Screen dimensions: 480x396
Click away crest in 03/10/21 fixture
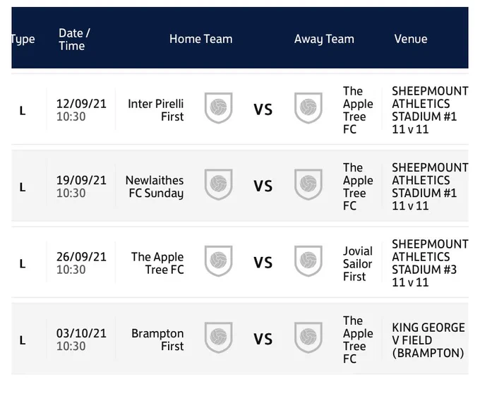pos(308,337)
